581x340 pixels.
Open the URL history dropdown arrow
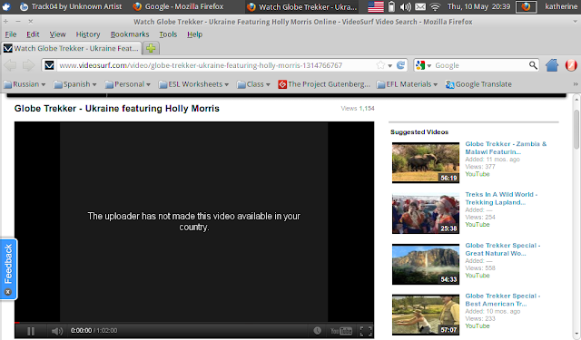click(x=389, y=66)
